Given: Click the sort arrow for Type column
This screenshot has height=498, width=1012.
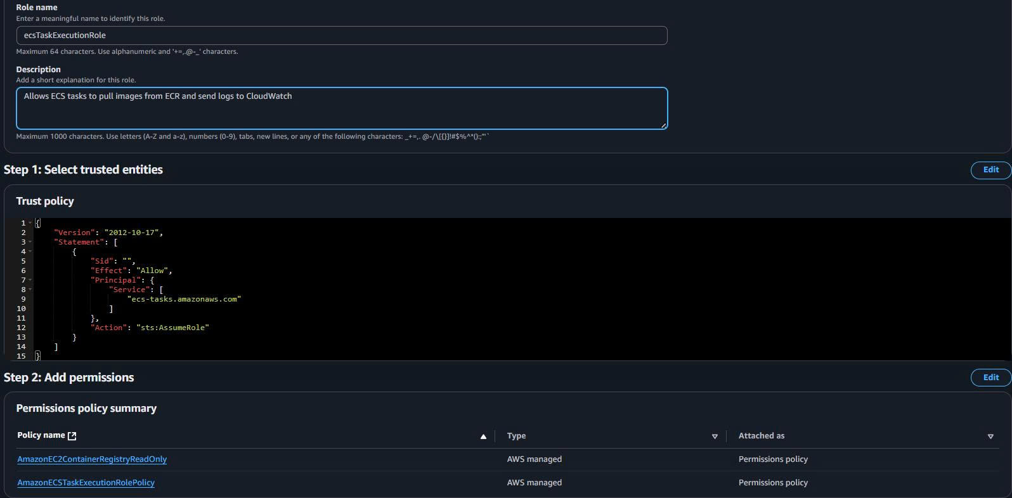Looking at the screenshot, I should 715,437.
